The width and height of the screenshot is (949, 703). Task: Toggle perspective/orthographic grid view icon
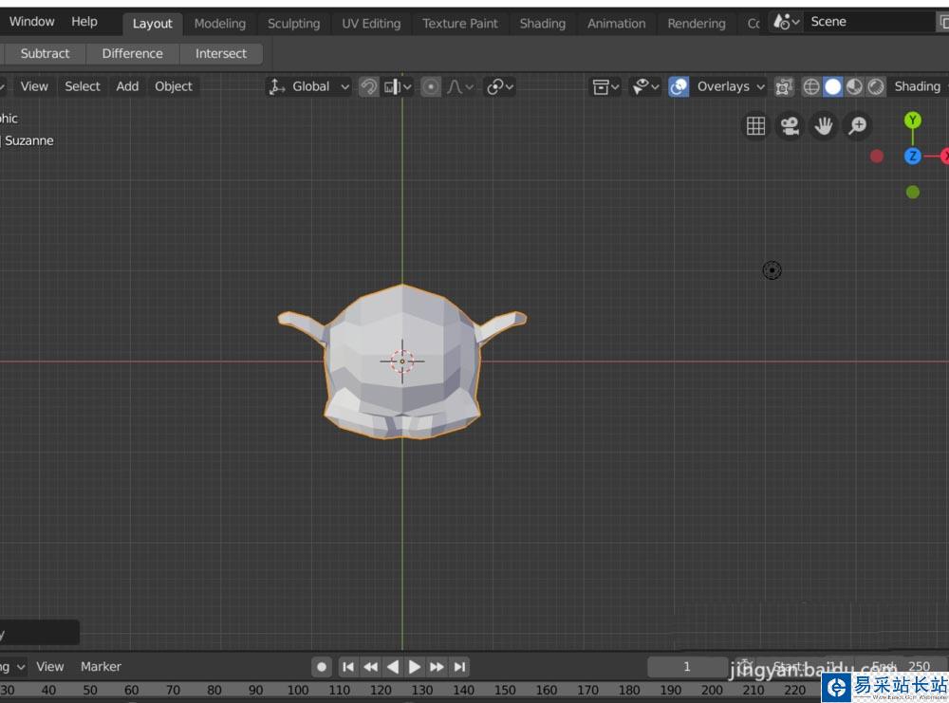click(755, 126)
